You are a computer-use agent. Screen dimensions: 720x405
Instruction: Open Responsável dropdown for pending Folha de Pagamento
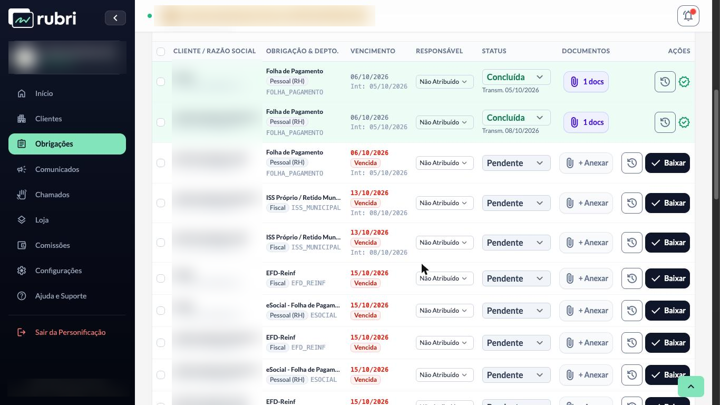(444, 163)
